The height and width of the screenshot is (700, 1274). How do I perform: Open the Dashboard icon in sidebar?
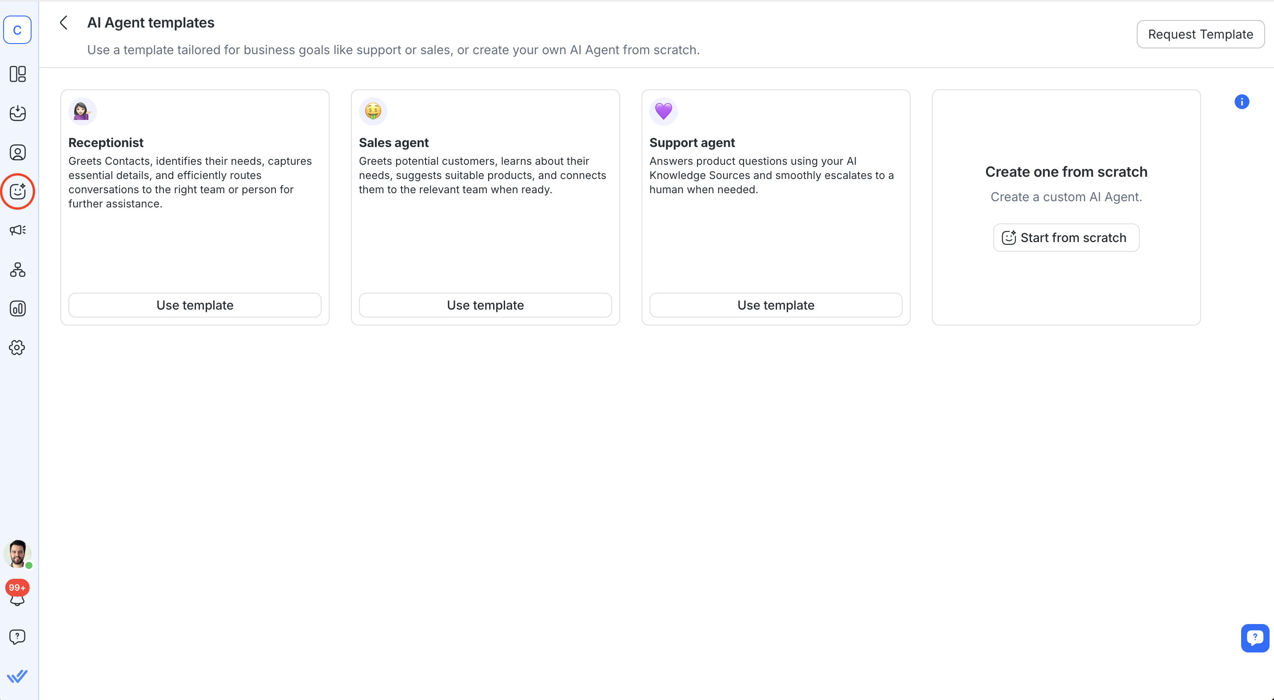[18, 74]
